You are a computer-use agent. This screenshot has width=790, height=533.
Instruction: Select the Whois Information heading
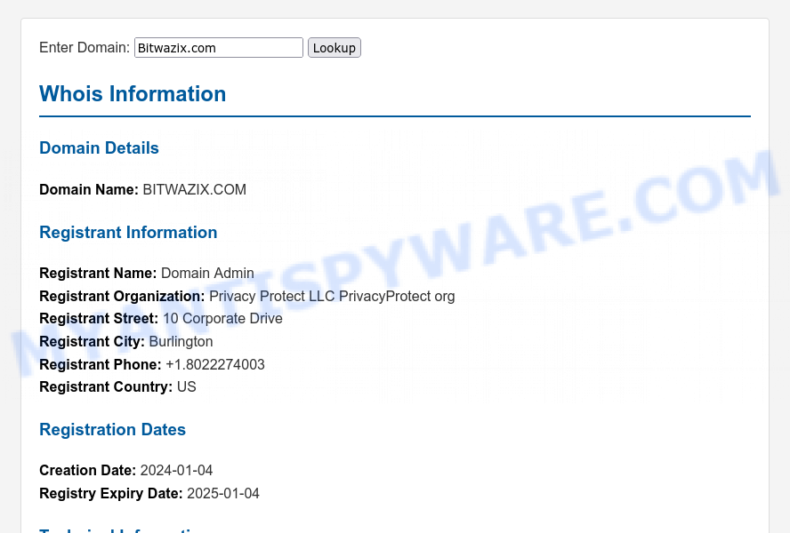pyautogui.click(x=133, y=94)
